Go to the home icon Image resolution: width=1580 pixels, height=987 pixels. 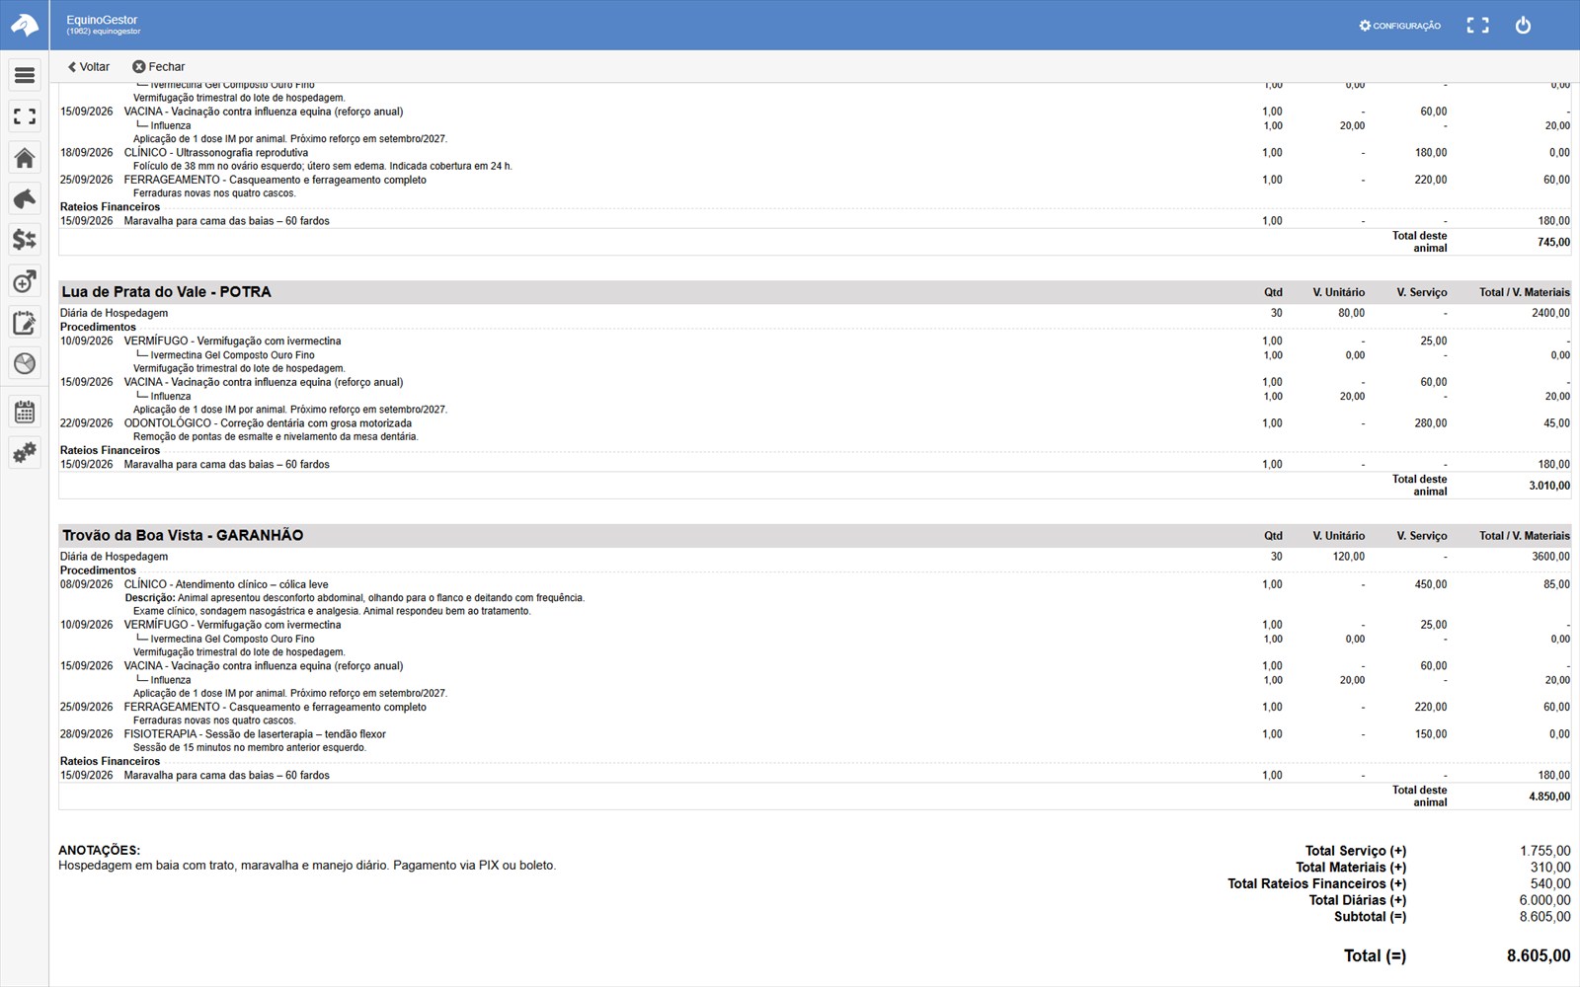[x=25, y=158]
